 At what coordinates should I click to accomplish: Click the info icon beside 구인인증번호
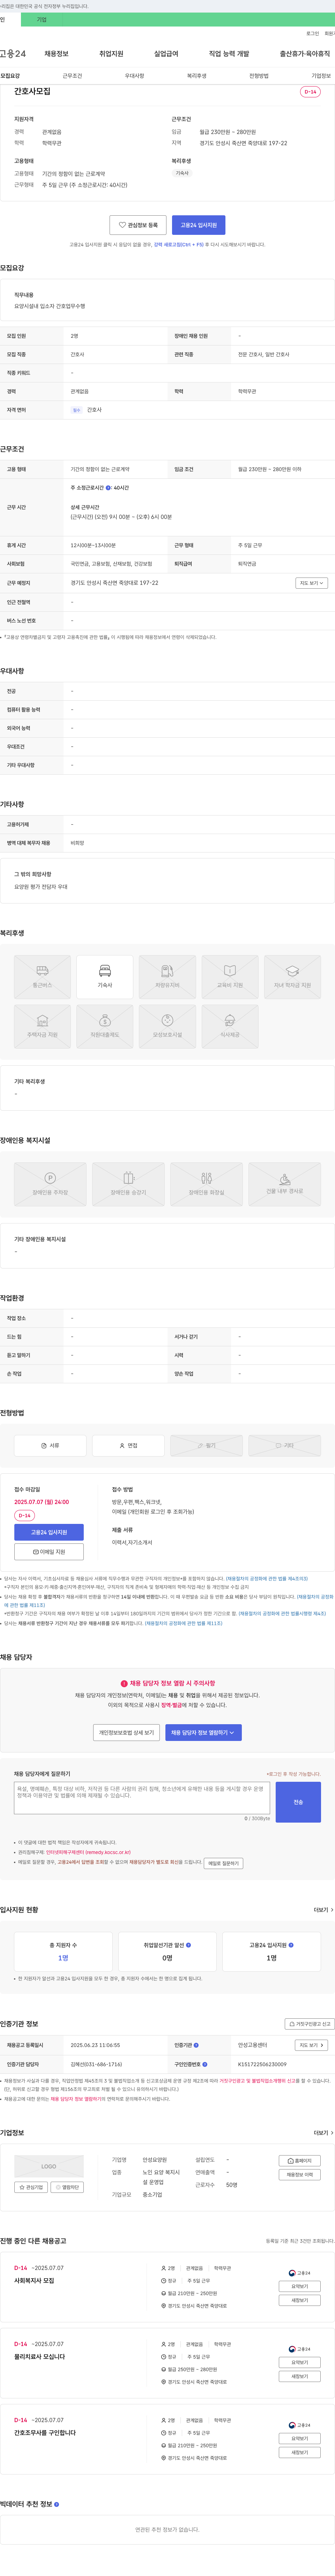205,2064
